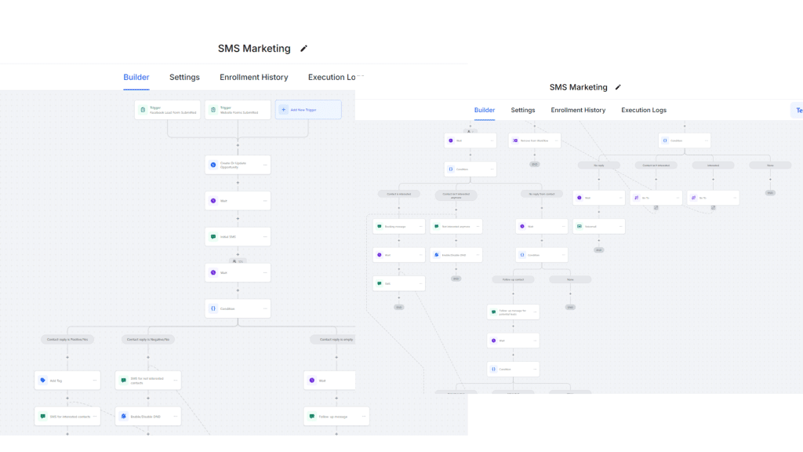The image size is (803, 452).
Task: Click the edit pencil beside right SMS Marketing title
Action: pos(618,87)
